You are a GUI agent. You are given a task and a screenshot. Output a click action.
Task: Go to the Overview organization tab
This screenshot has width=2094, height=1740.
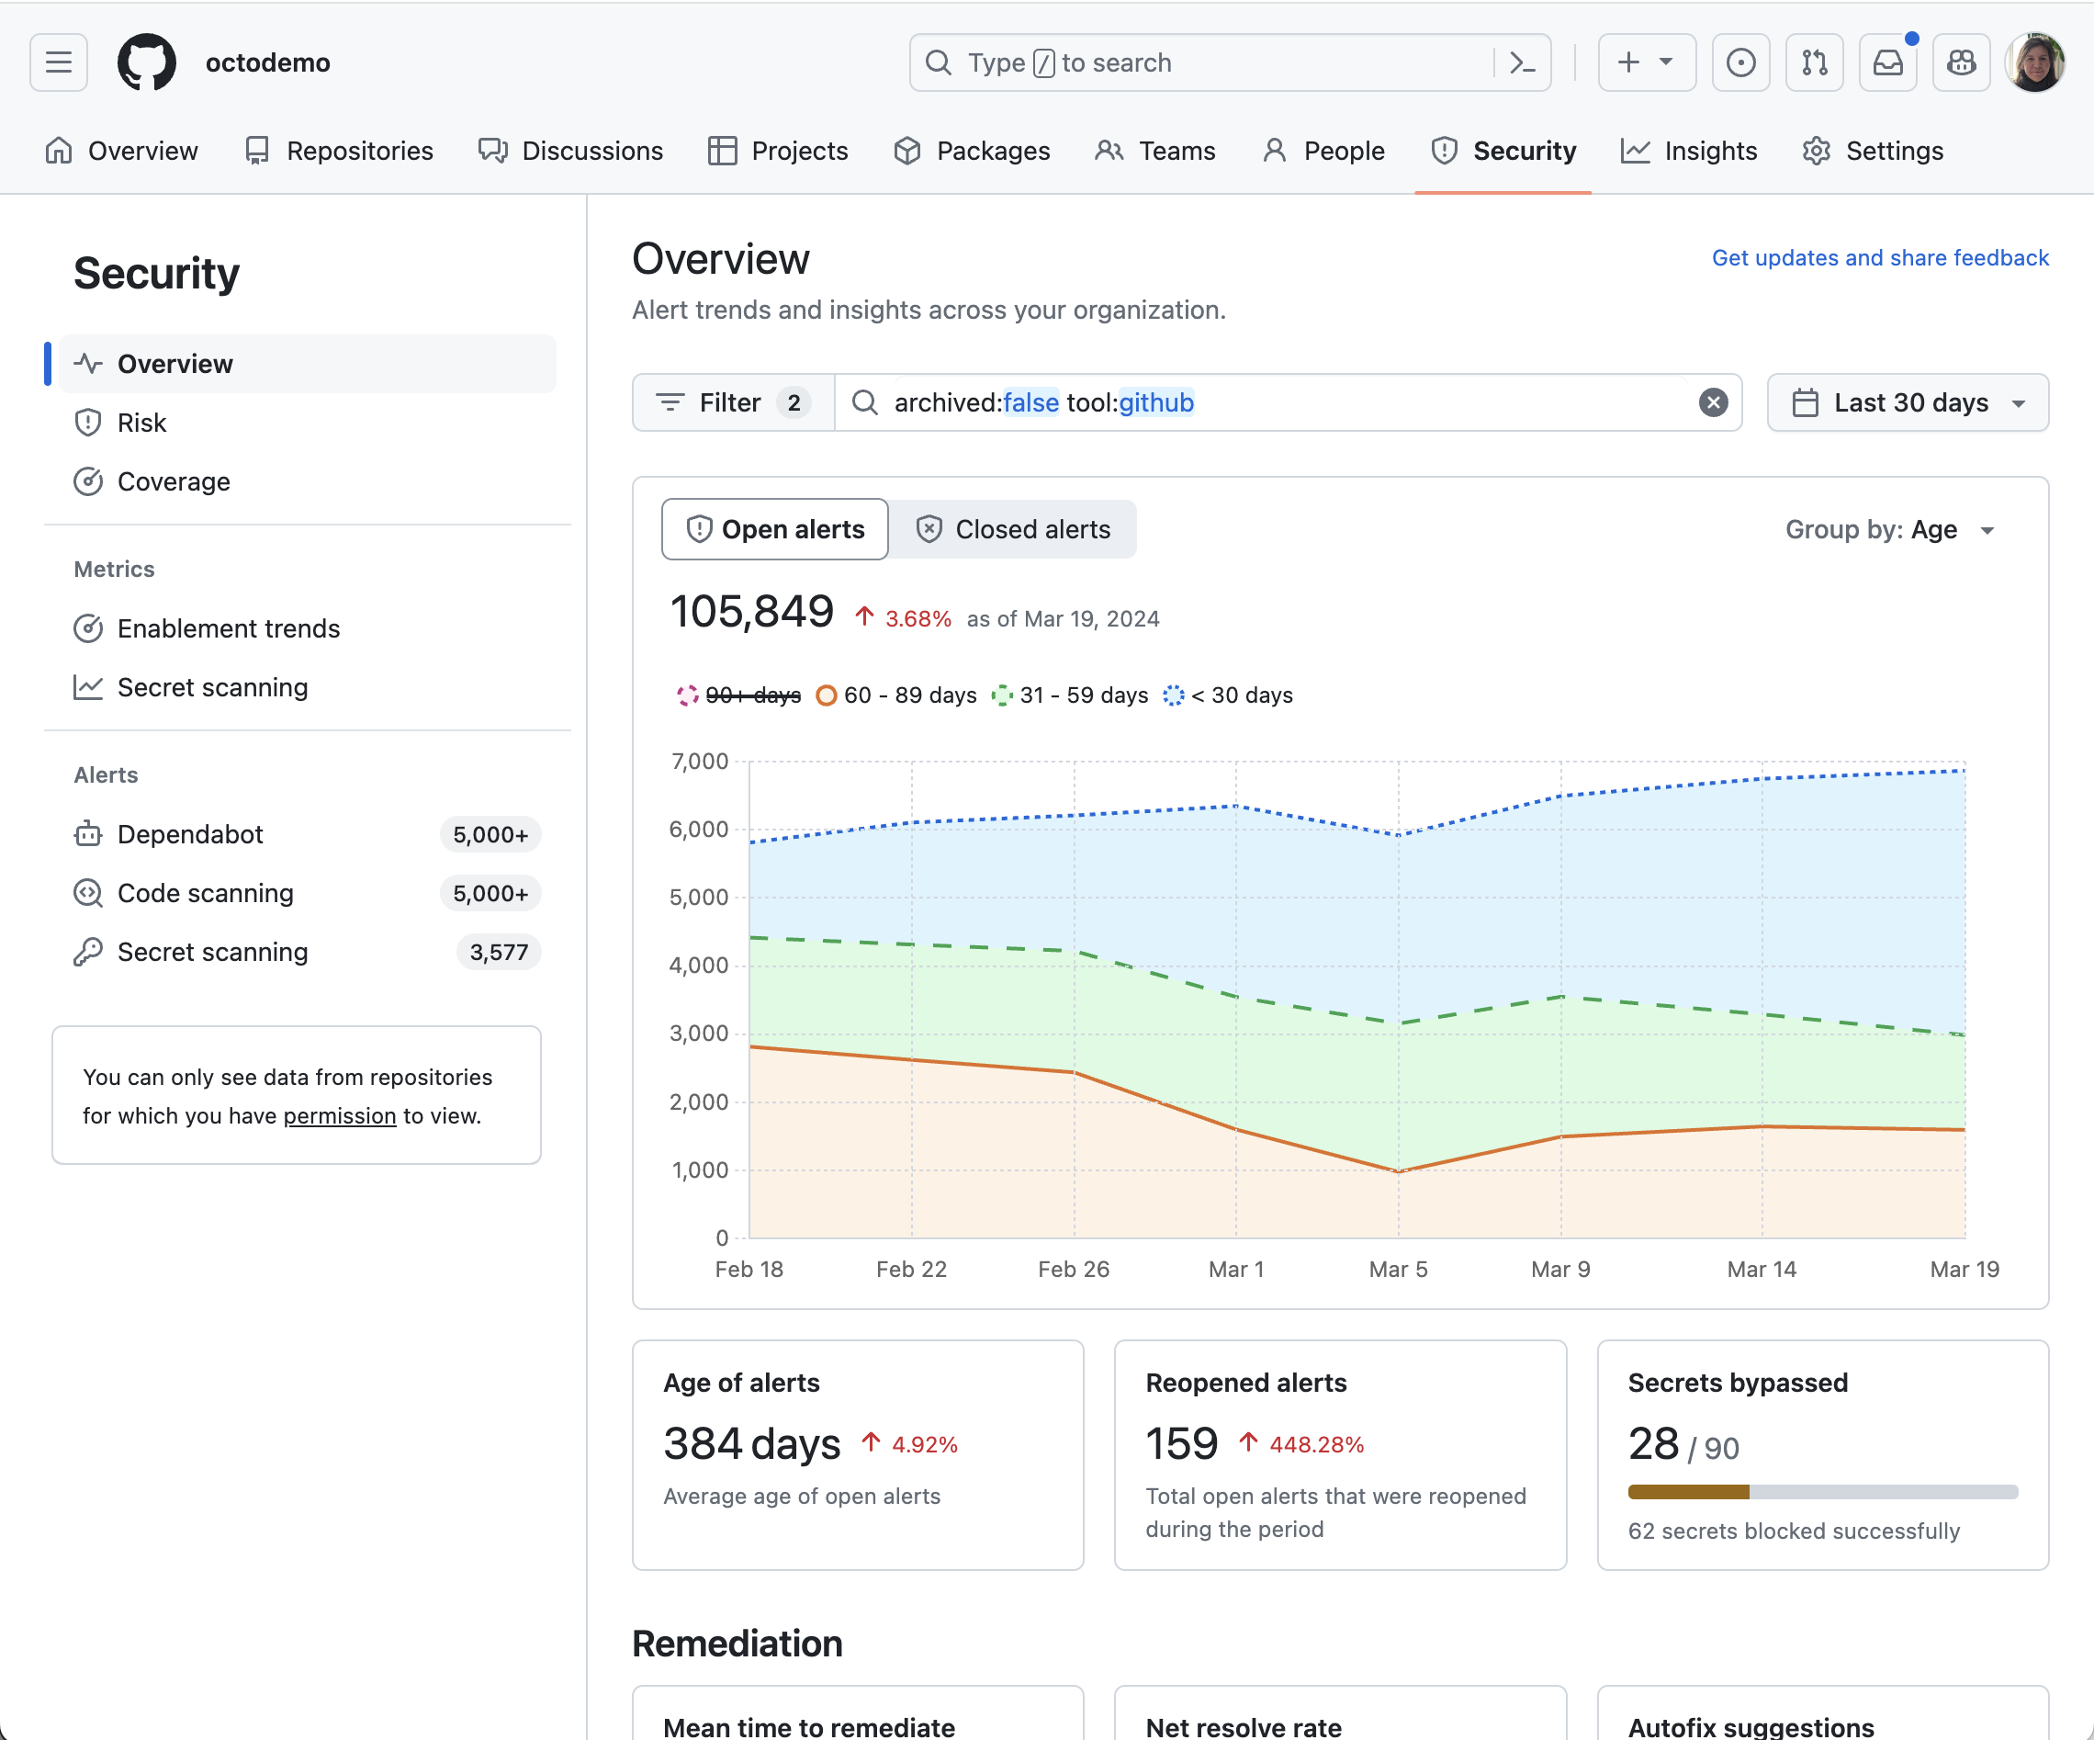click(121, 151)
